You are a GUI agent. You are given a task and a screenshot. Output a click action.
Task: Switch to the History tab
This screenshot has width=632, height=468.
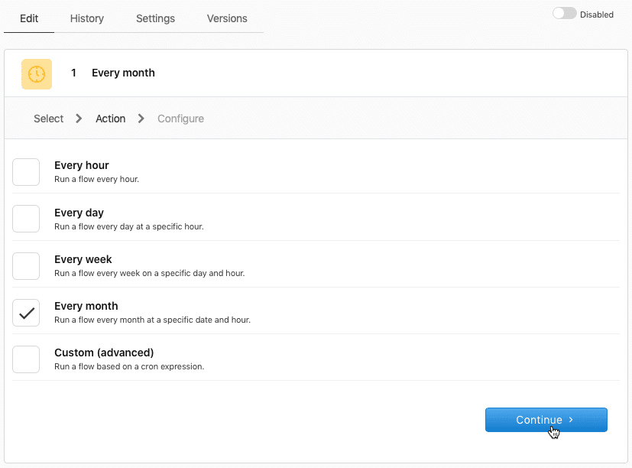87,18
